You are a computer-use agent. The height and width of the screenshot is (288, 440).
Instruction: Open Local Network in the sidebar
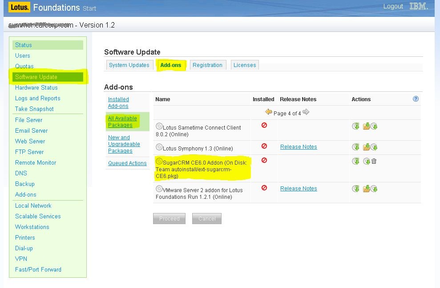[33, 206]
